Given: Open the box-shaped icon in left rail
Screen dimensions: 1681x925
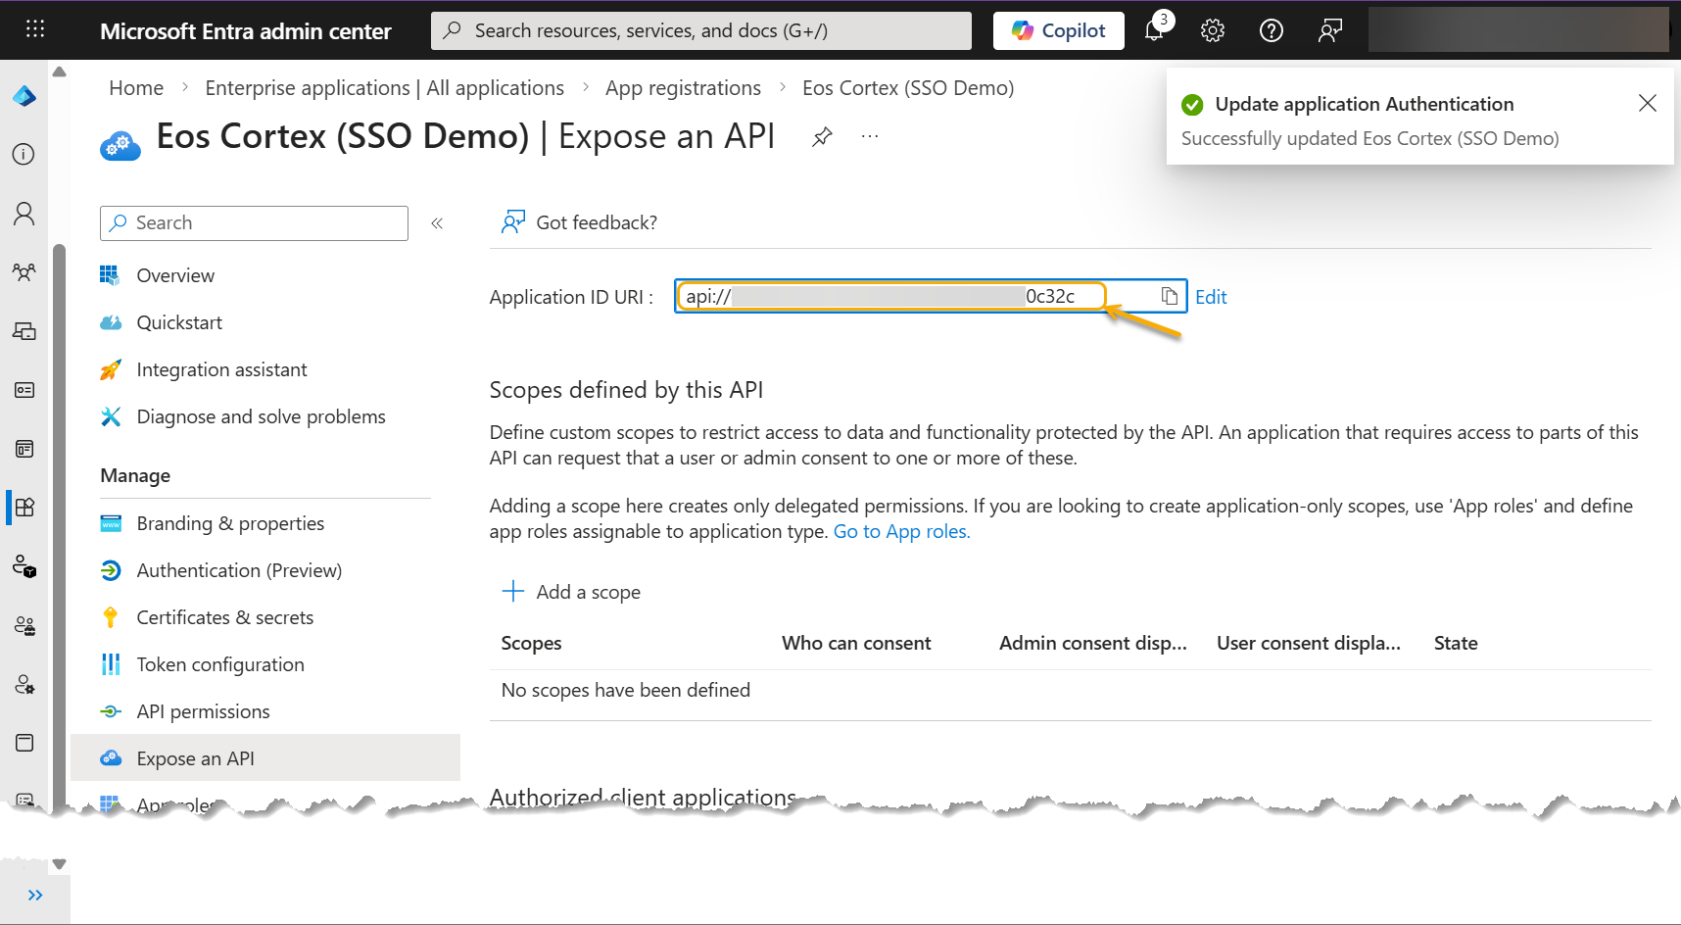Looking at the screenshot, I should 24,743.
